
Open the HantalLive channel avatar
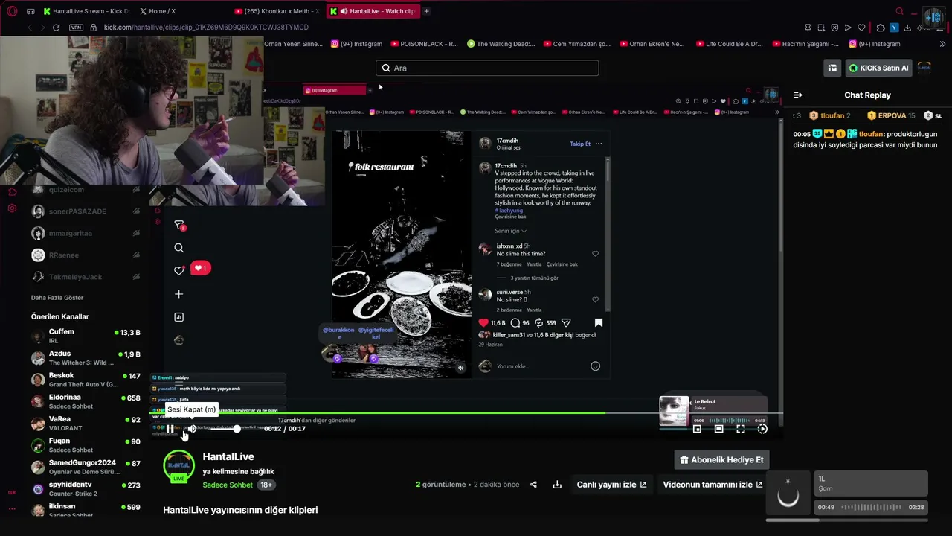coord(178,466)
